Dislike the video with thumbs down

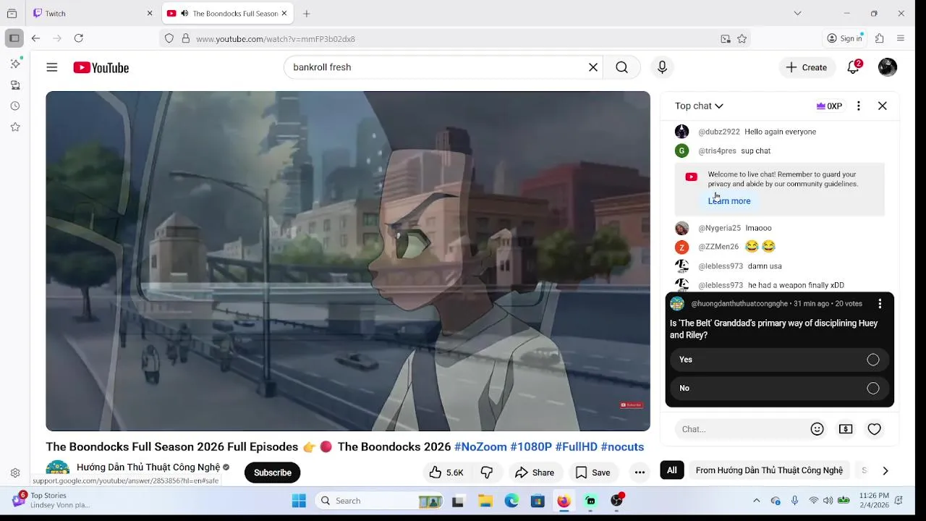click(487, 473)
